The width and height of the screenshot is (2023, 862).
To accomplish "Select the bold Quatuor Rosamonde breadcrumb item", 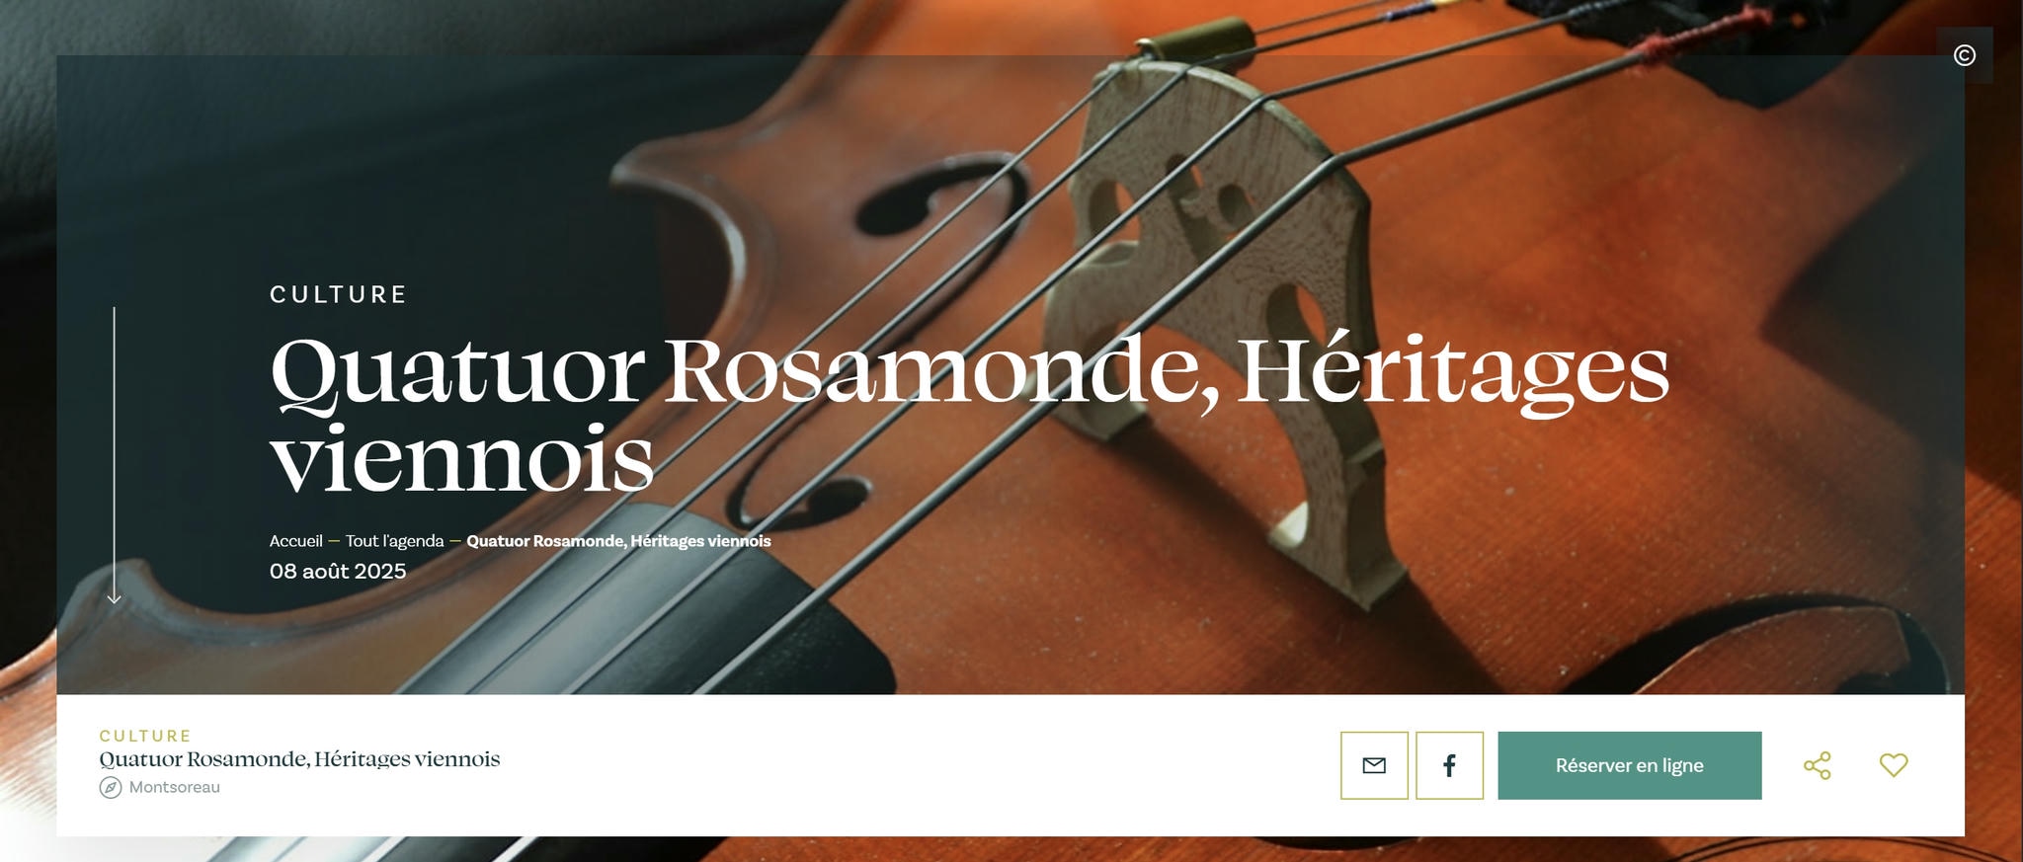I will 618,541.
